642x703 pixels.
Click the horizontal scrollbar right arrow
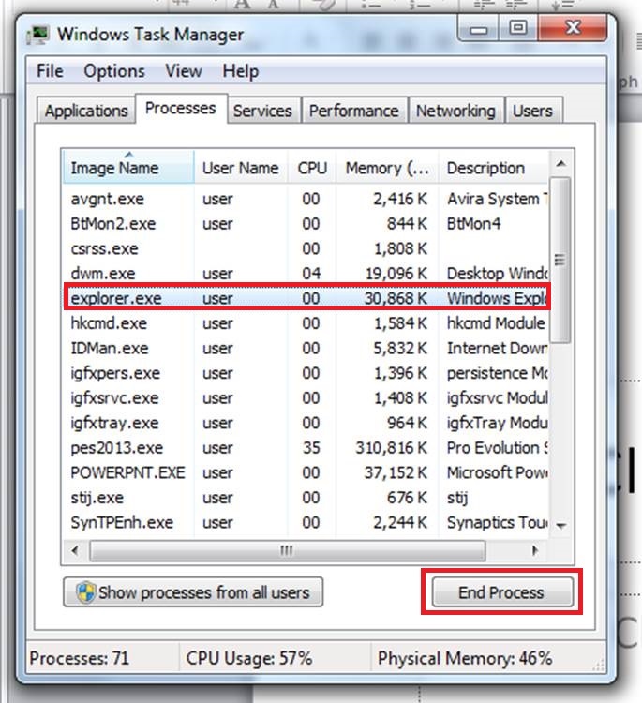[534, 550]
